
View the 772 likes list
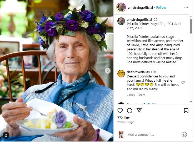(124, 118)
